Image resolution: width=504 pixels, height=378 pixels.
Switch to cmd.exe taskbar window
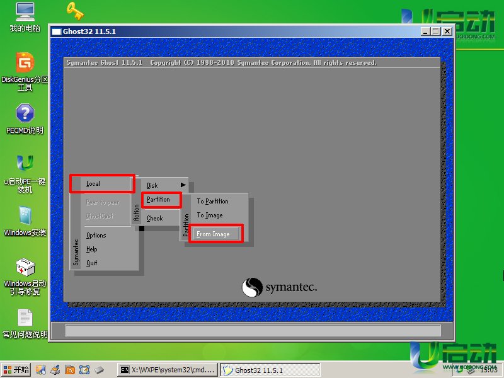[x=168, y=370]
